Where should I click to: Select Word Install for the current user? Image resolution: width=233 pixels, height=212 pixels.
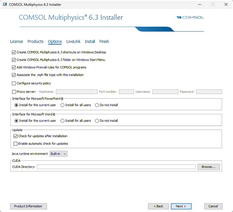point(16,121)
